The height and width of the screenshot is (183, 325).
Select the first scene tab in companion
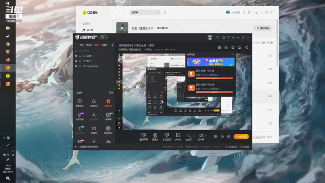pos(82,45)
